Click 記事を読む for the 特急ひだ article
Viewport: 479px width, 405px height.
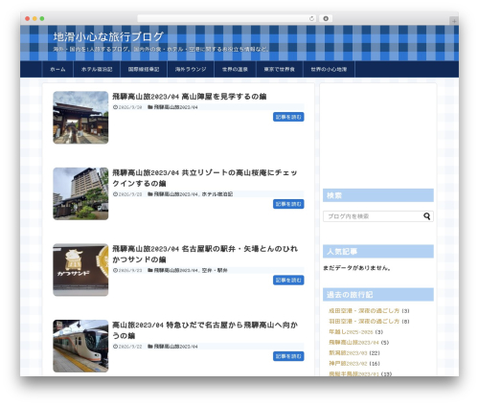(288, 356)
